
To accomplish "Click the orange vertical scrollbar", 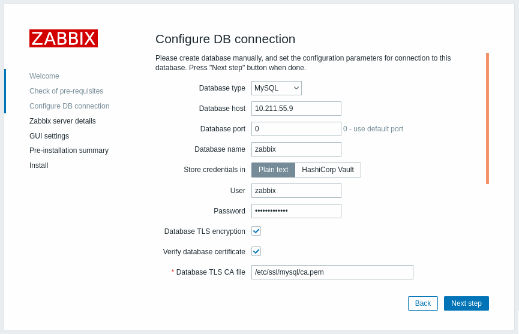I will (487, 118).
